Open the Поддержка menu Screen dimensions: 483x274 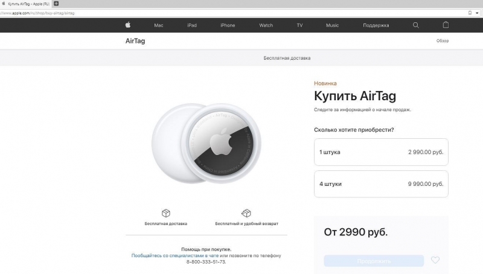point(376,25)
